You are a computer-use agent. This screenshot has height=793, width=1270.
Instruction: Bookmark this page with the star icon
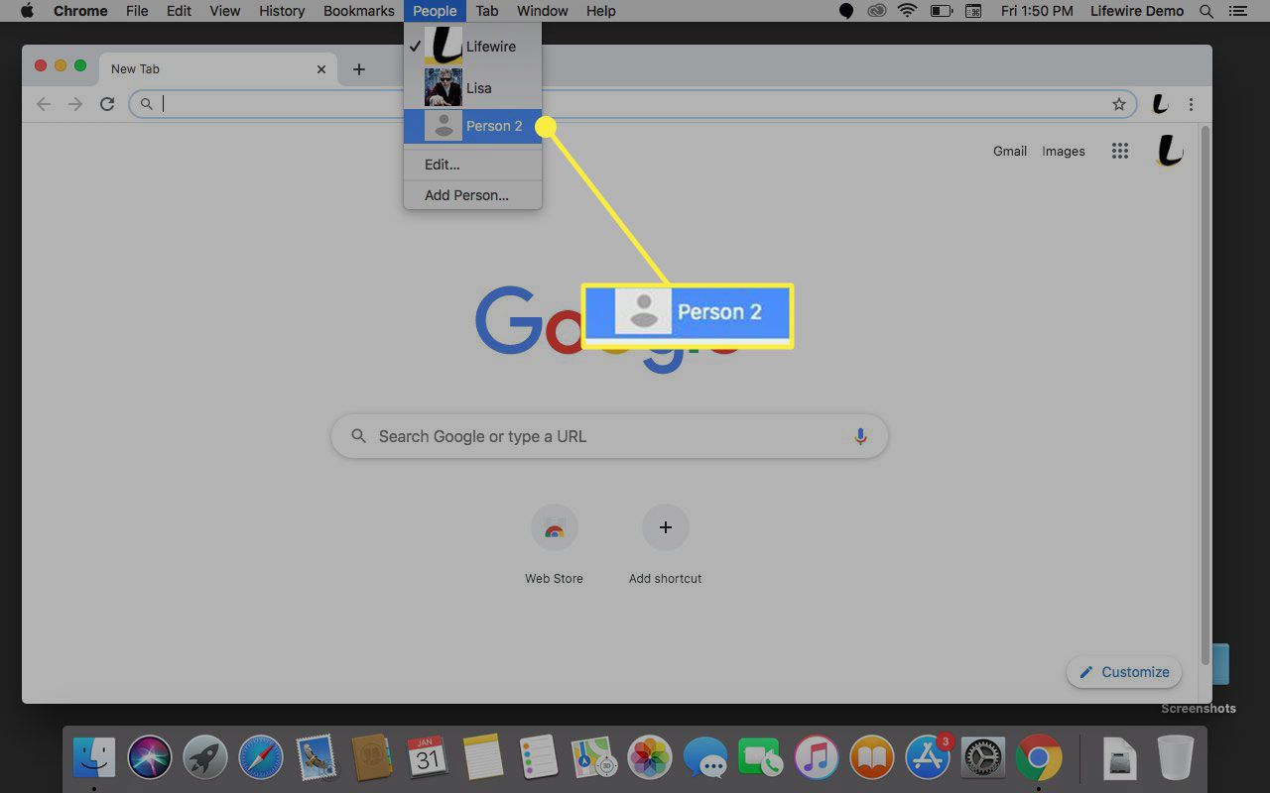1119,104
